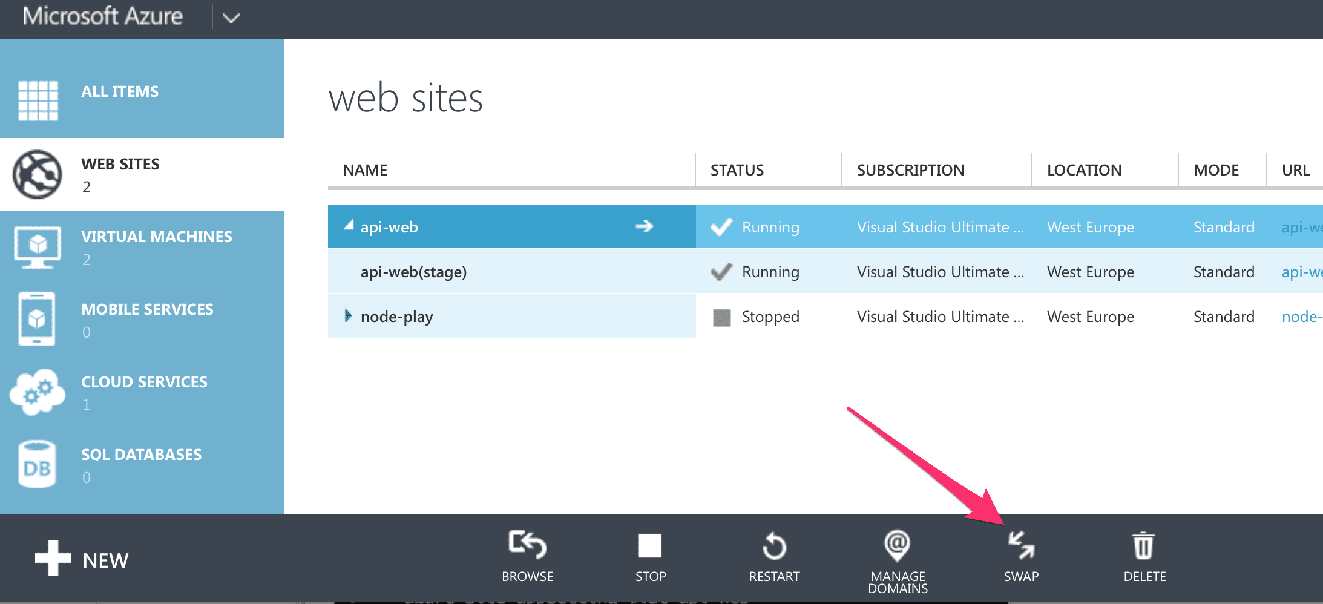Delete the selected web site

click(1144, 545)
